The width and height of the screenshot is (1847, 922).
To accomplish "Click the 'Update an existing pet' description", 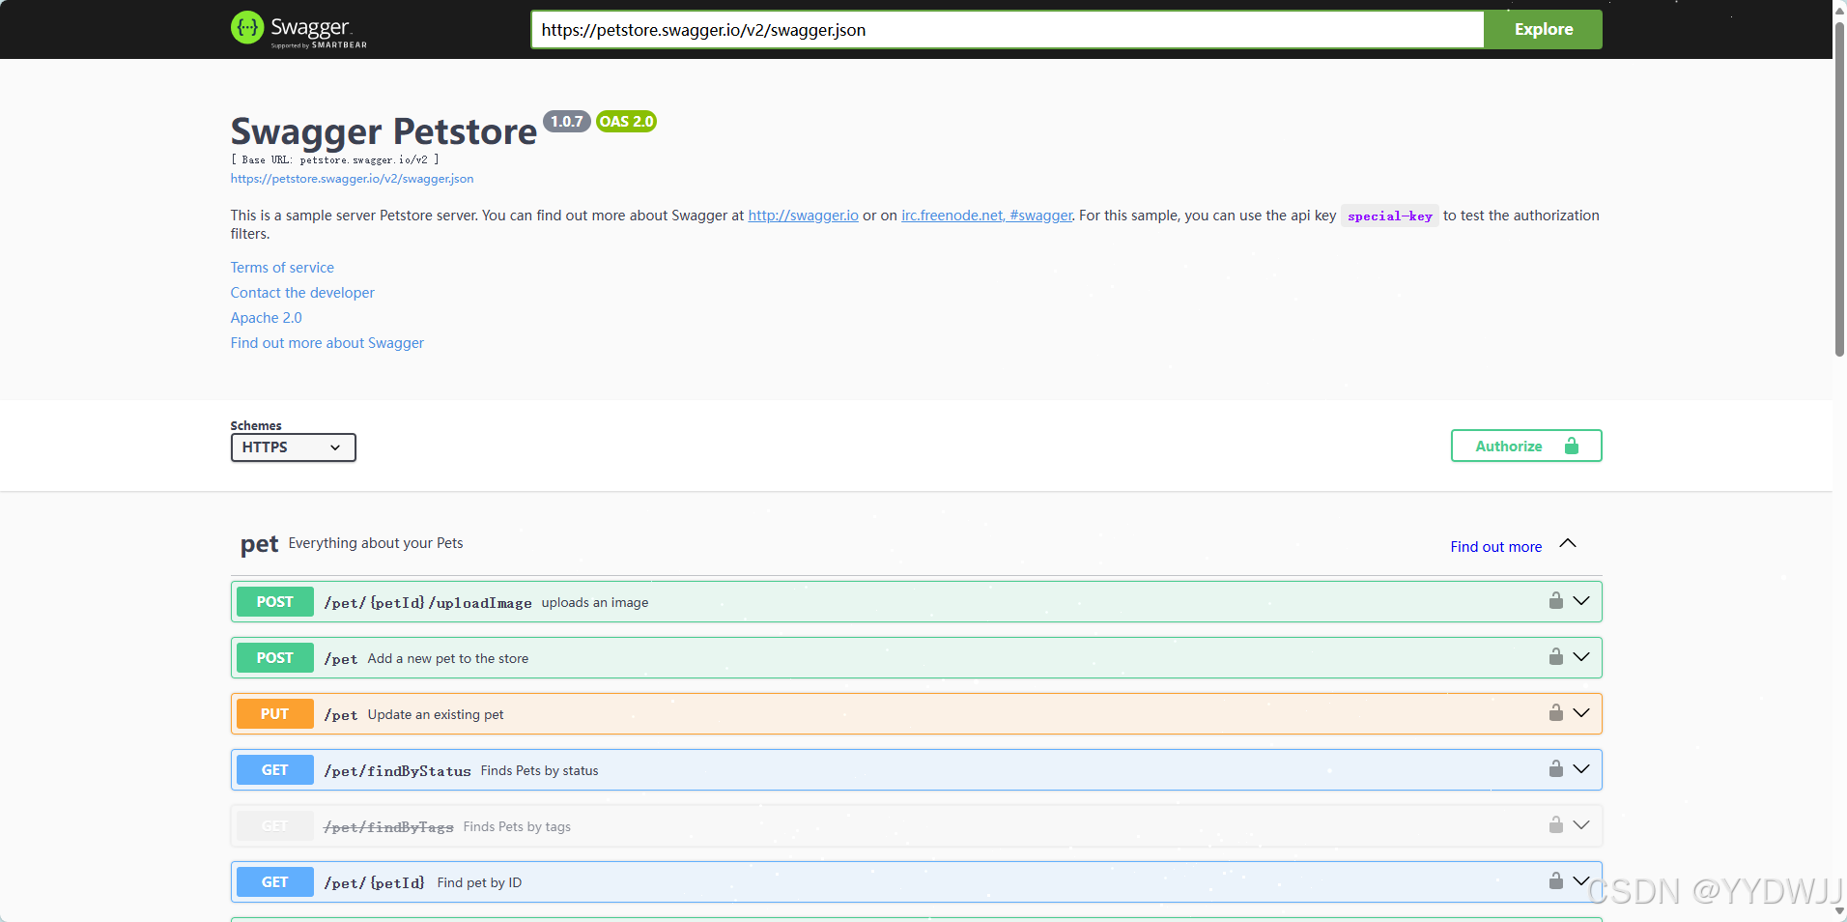I will click(436, 714).
